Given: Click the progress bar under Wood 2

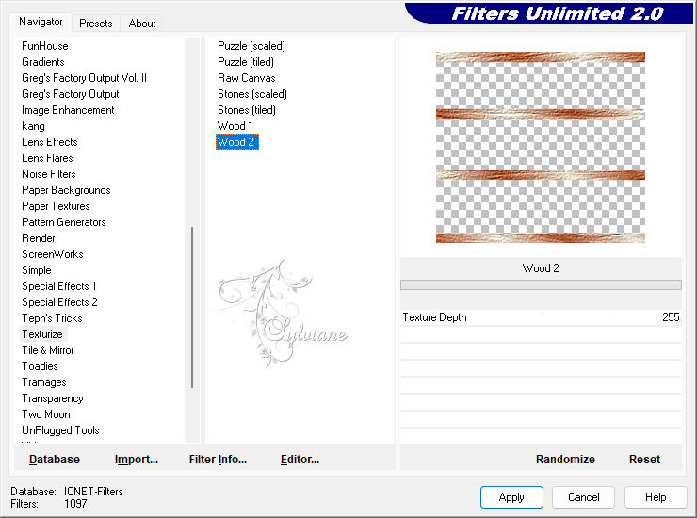Looking at the screenshot, I should pos(541,285).
